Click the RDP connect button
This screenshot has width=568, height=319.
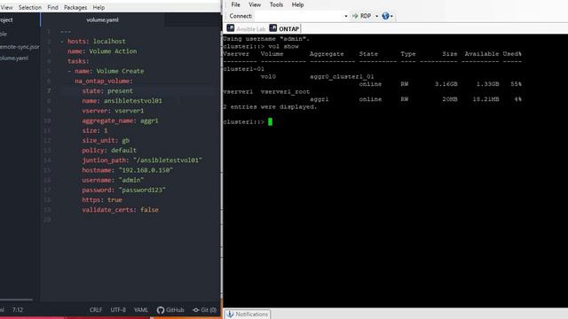362,16
